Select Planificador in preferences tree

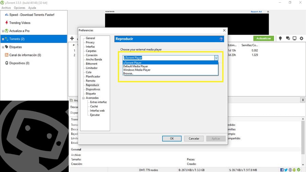tap(93, 76)
